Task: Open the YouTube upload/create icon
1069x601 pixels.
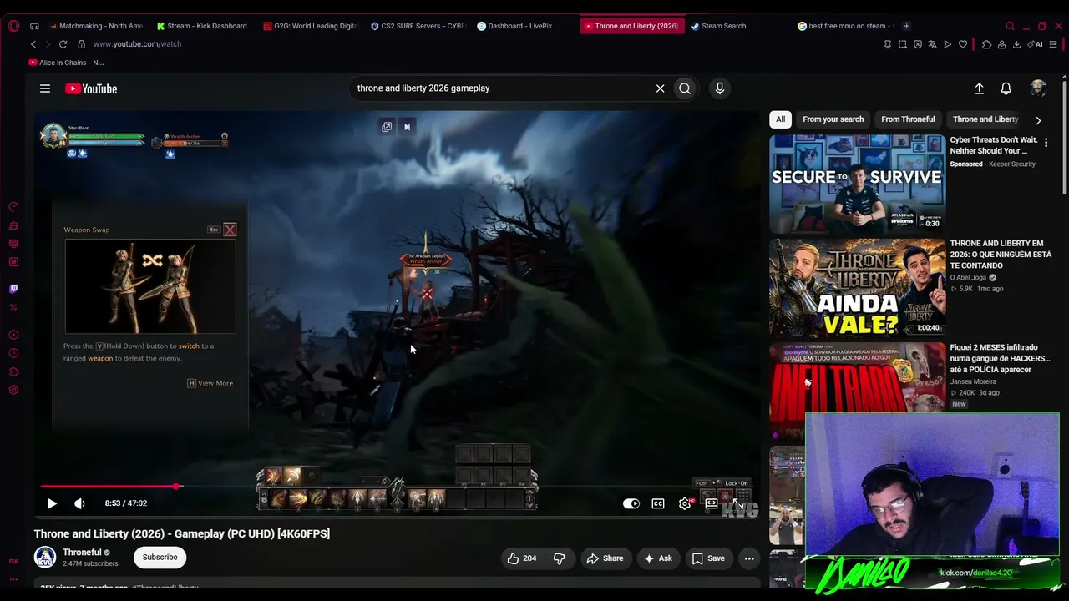Action: [980, 88]
